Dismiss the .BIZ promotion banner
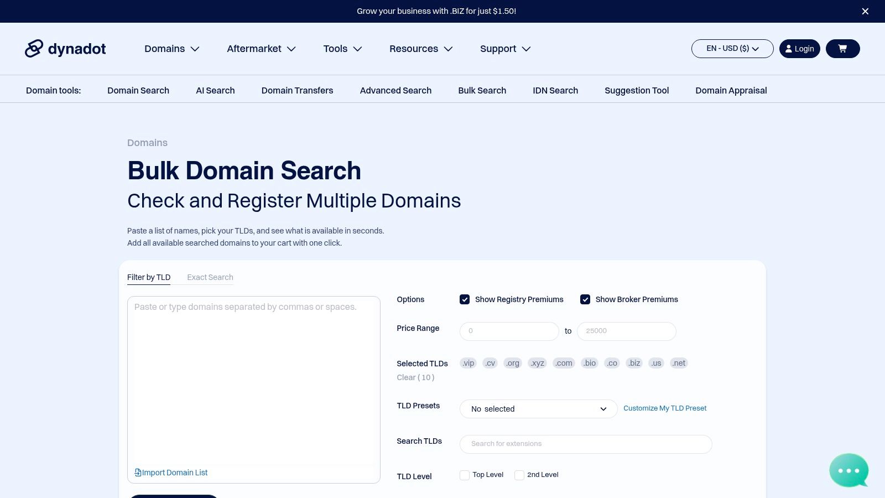This screenshot has height=498, width=885. pyautogui.click(x=865, y=11)
